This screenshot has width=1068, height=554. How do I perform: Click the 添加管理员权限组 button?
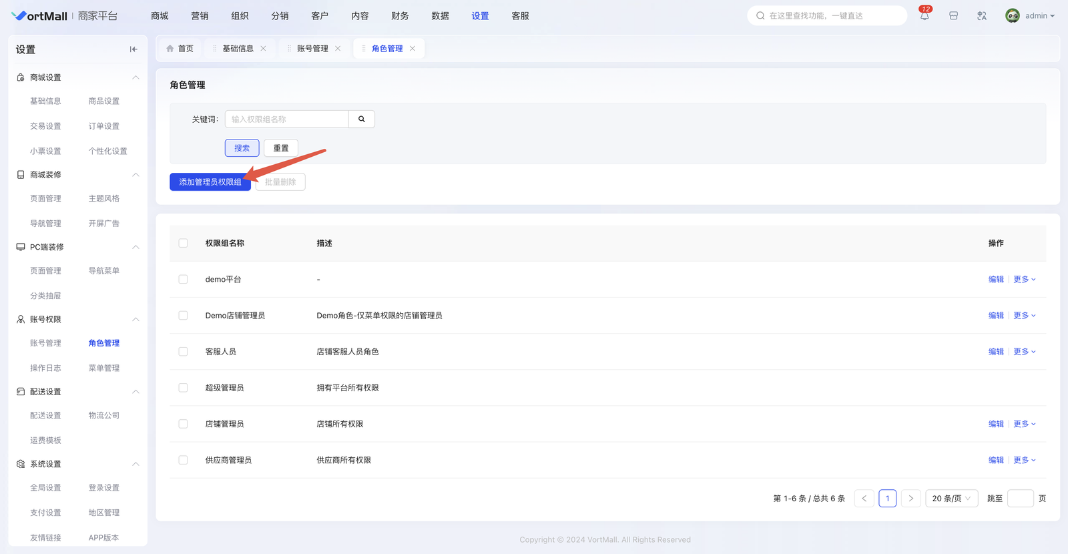210,182
